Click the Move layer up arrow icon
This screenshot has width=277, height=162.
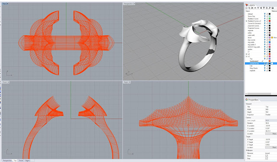pos(255,8)
